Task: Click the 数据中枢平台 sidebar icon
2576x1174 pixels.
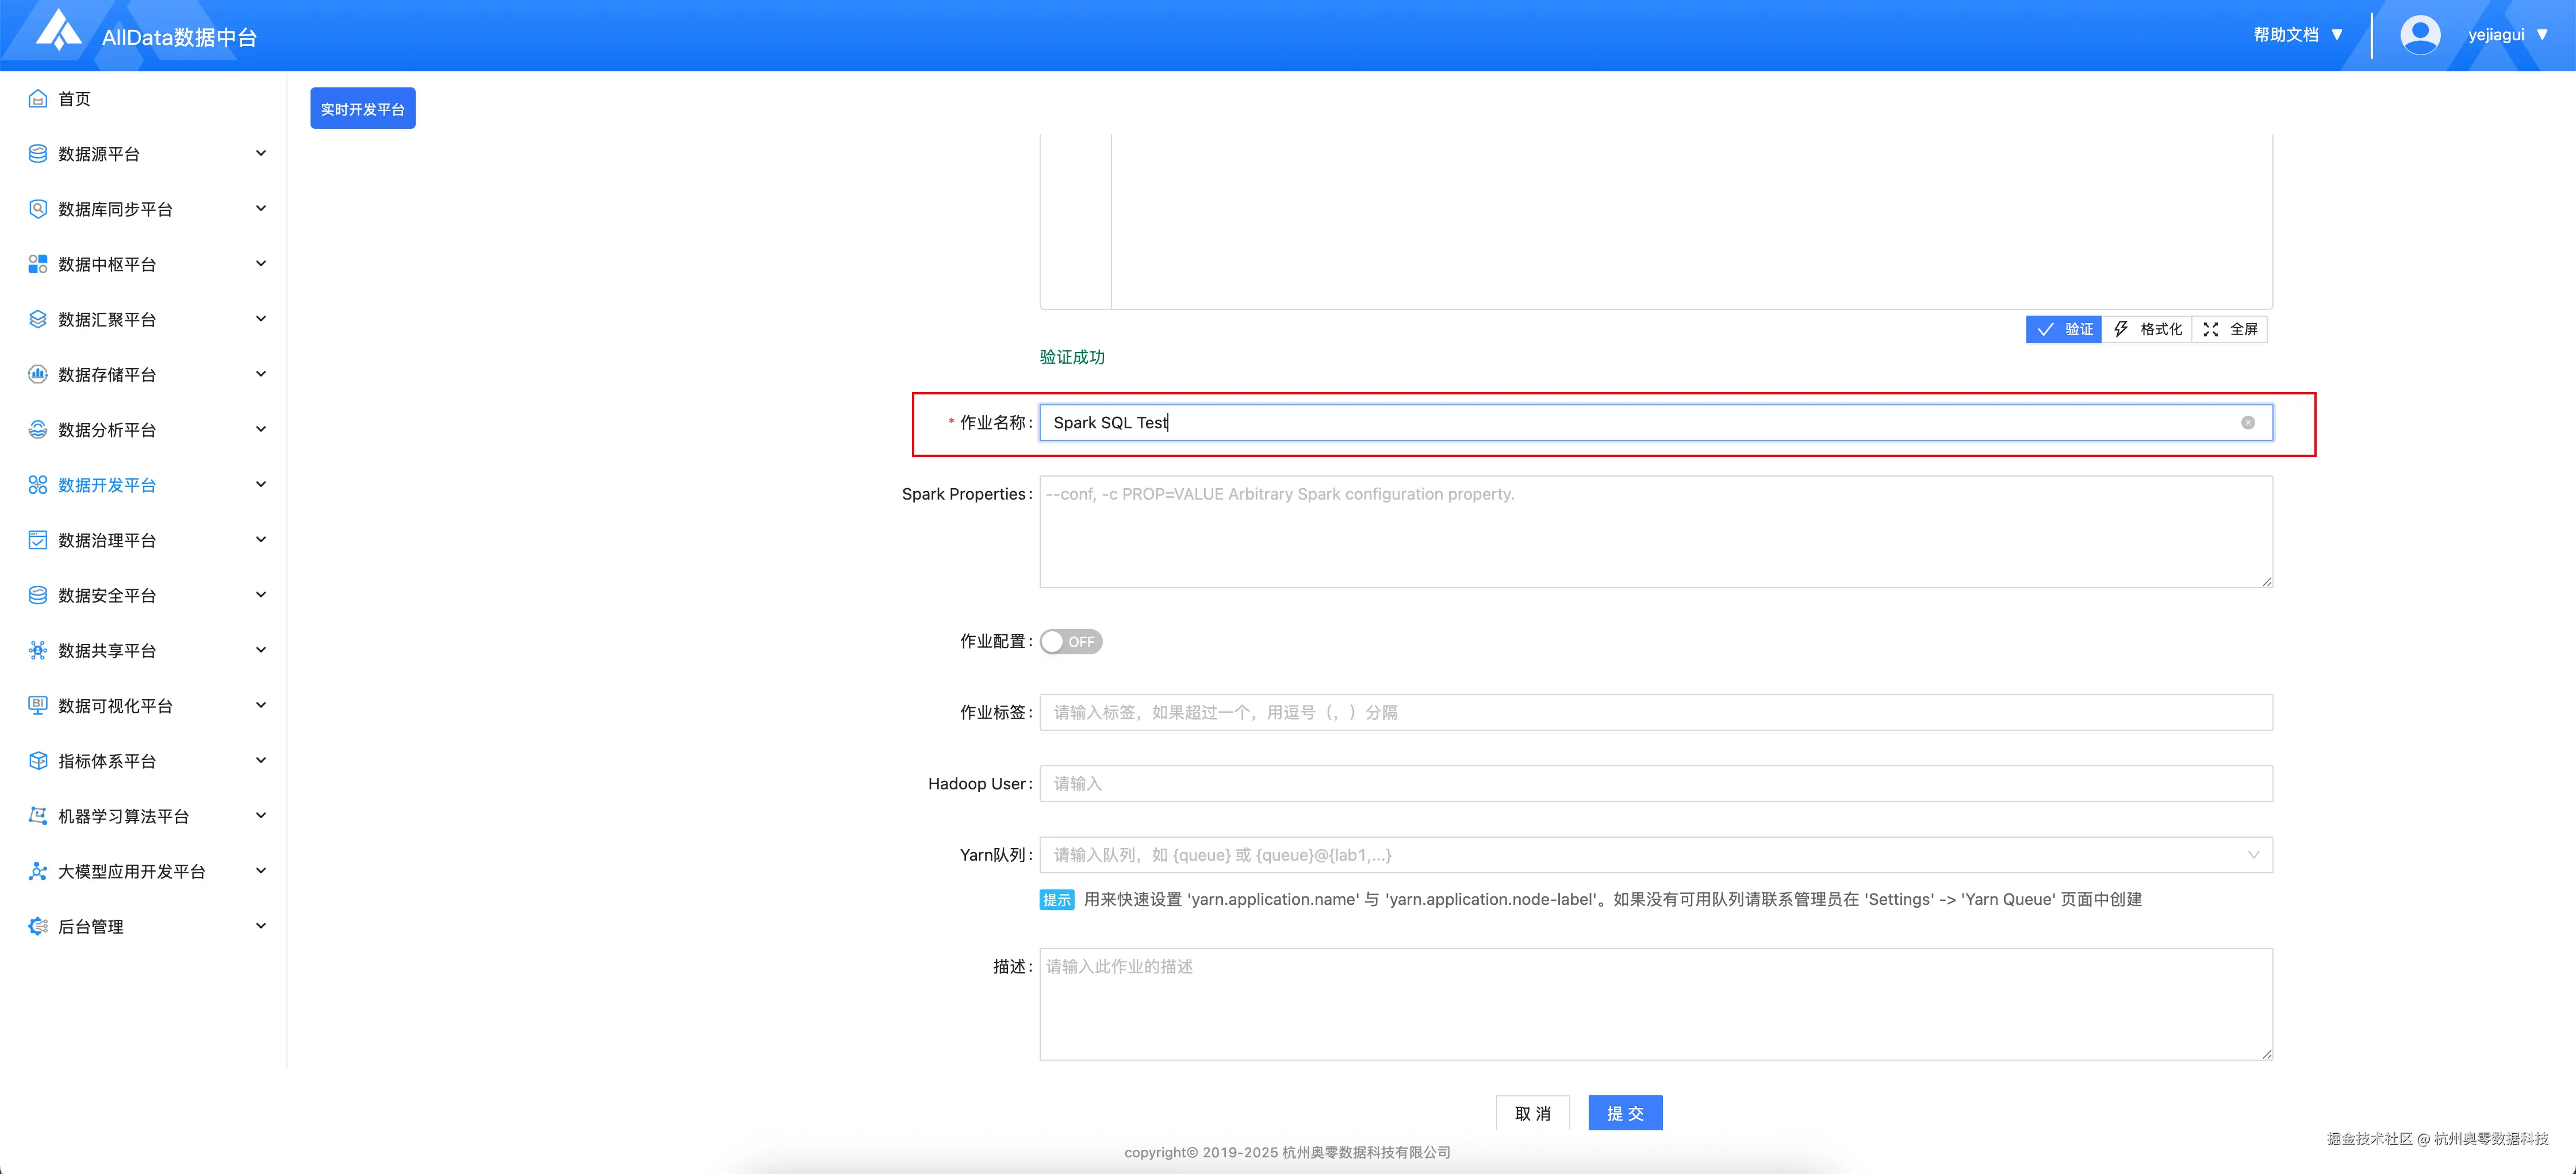Action: pos(38,264)
